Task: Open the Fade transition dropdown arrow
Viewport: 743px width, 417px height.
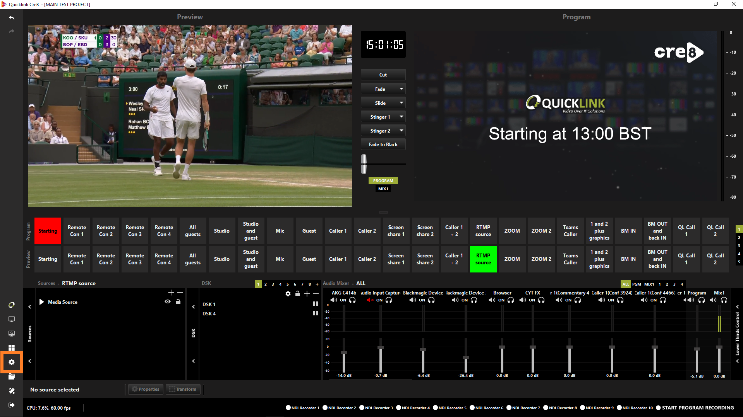Action: 402,89
